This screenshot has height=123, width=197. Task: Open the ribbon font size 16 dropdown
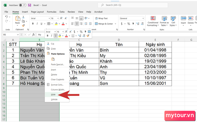point(58,19)
